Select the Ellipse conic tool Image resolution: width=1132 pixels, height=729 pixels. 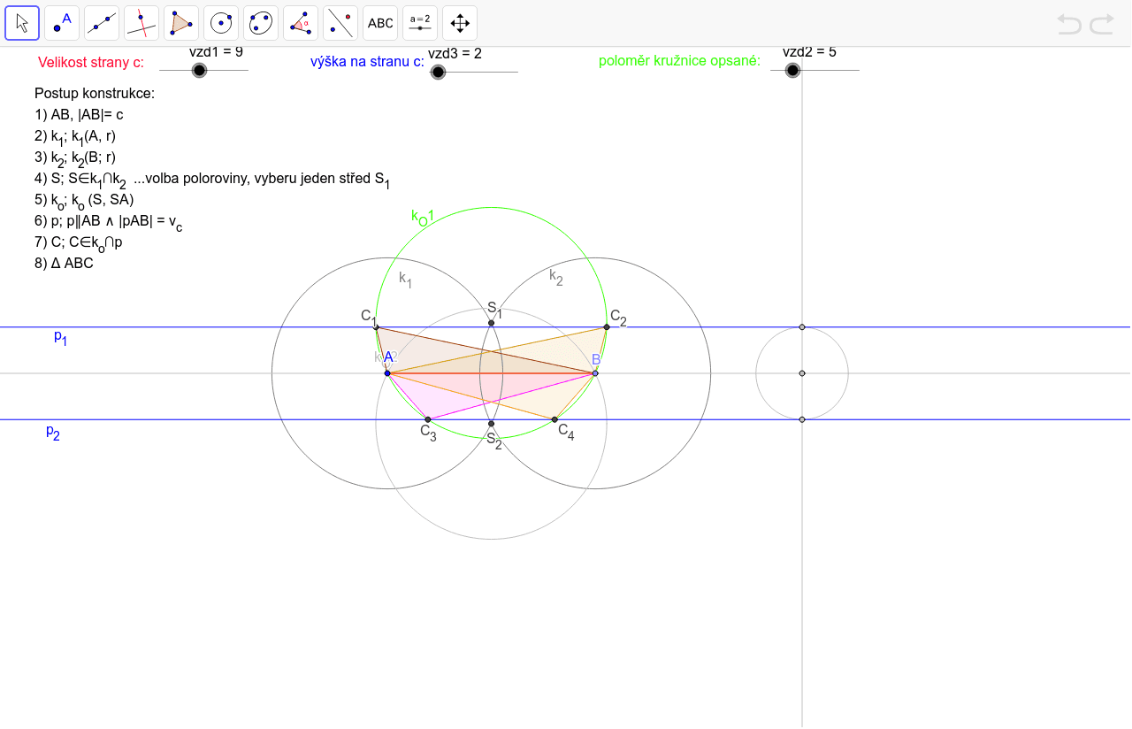(261, 23)
